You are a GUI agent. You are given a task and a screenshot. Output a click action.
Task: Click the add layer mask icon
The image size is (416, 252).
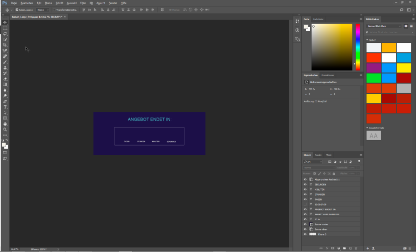tap(333, 248)
